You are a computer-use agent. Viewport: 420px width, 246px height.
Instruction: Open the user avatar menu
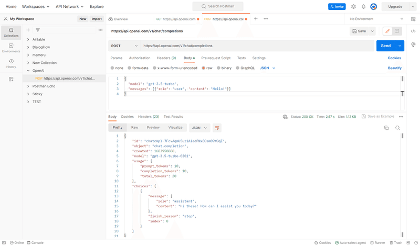point(374,7)
